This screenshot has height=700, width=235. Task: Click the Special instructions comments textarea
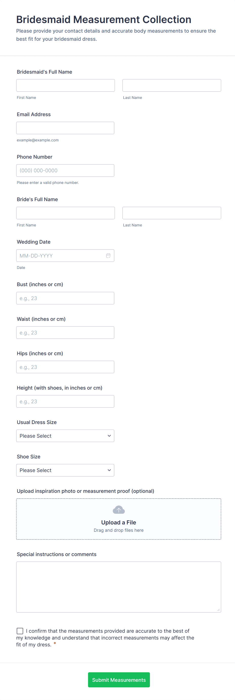pyautogui.click(x=119, y=587)
